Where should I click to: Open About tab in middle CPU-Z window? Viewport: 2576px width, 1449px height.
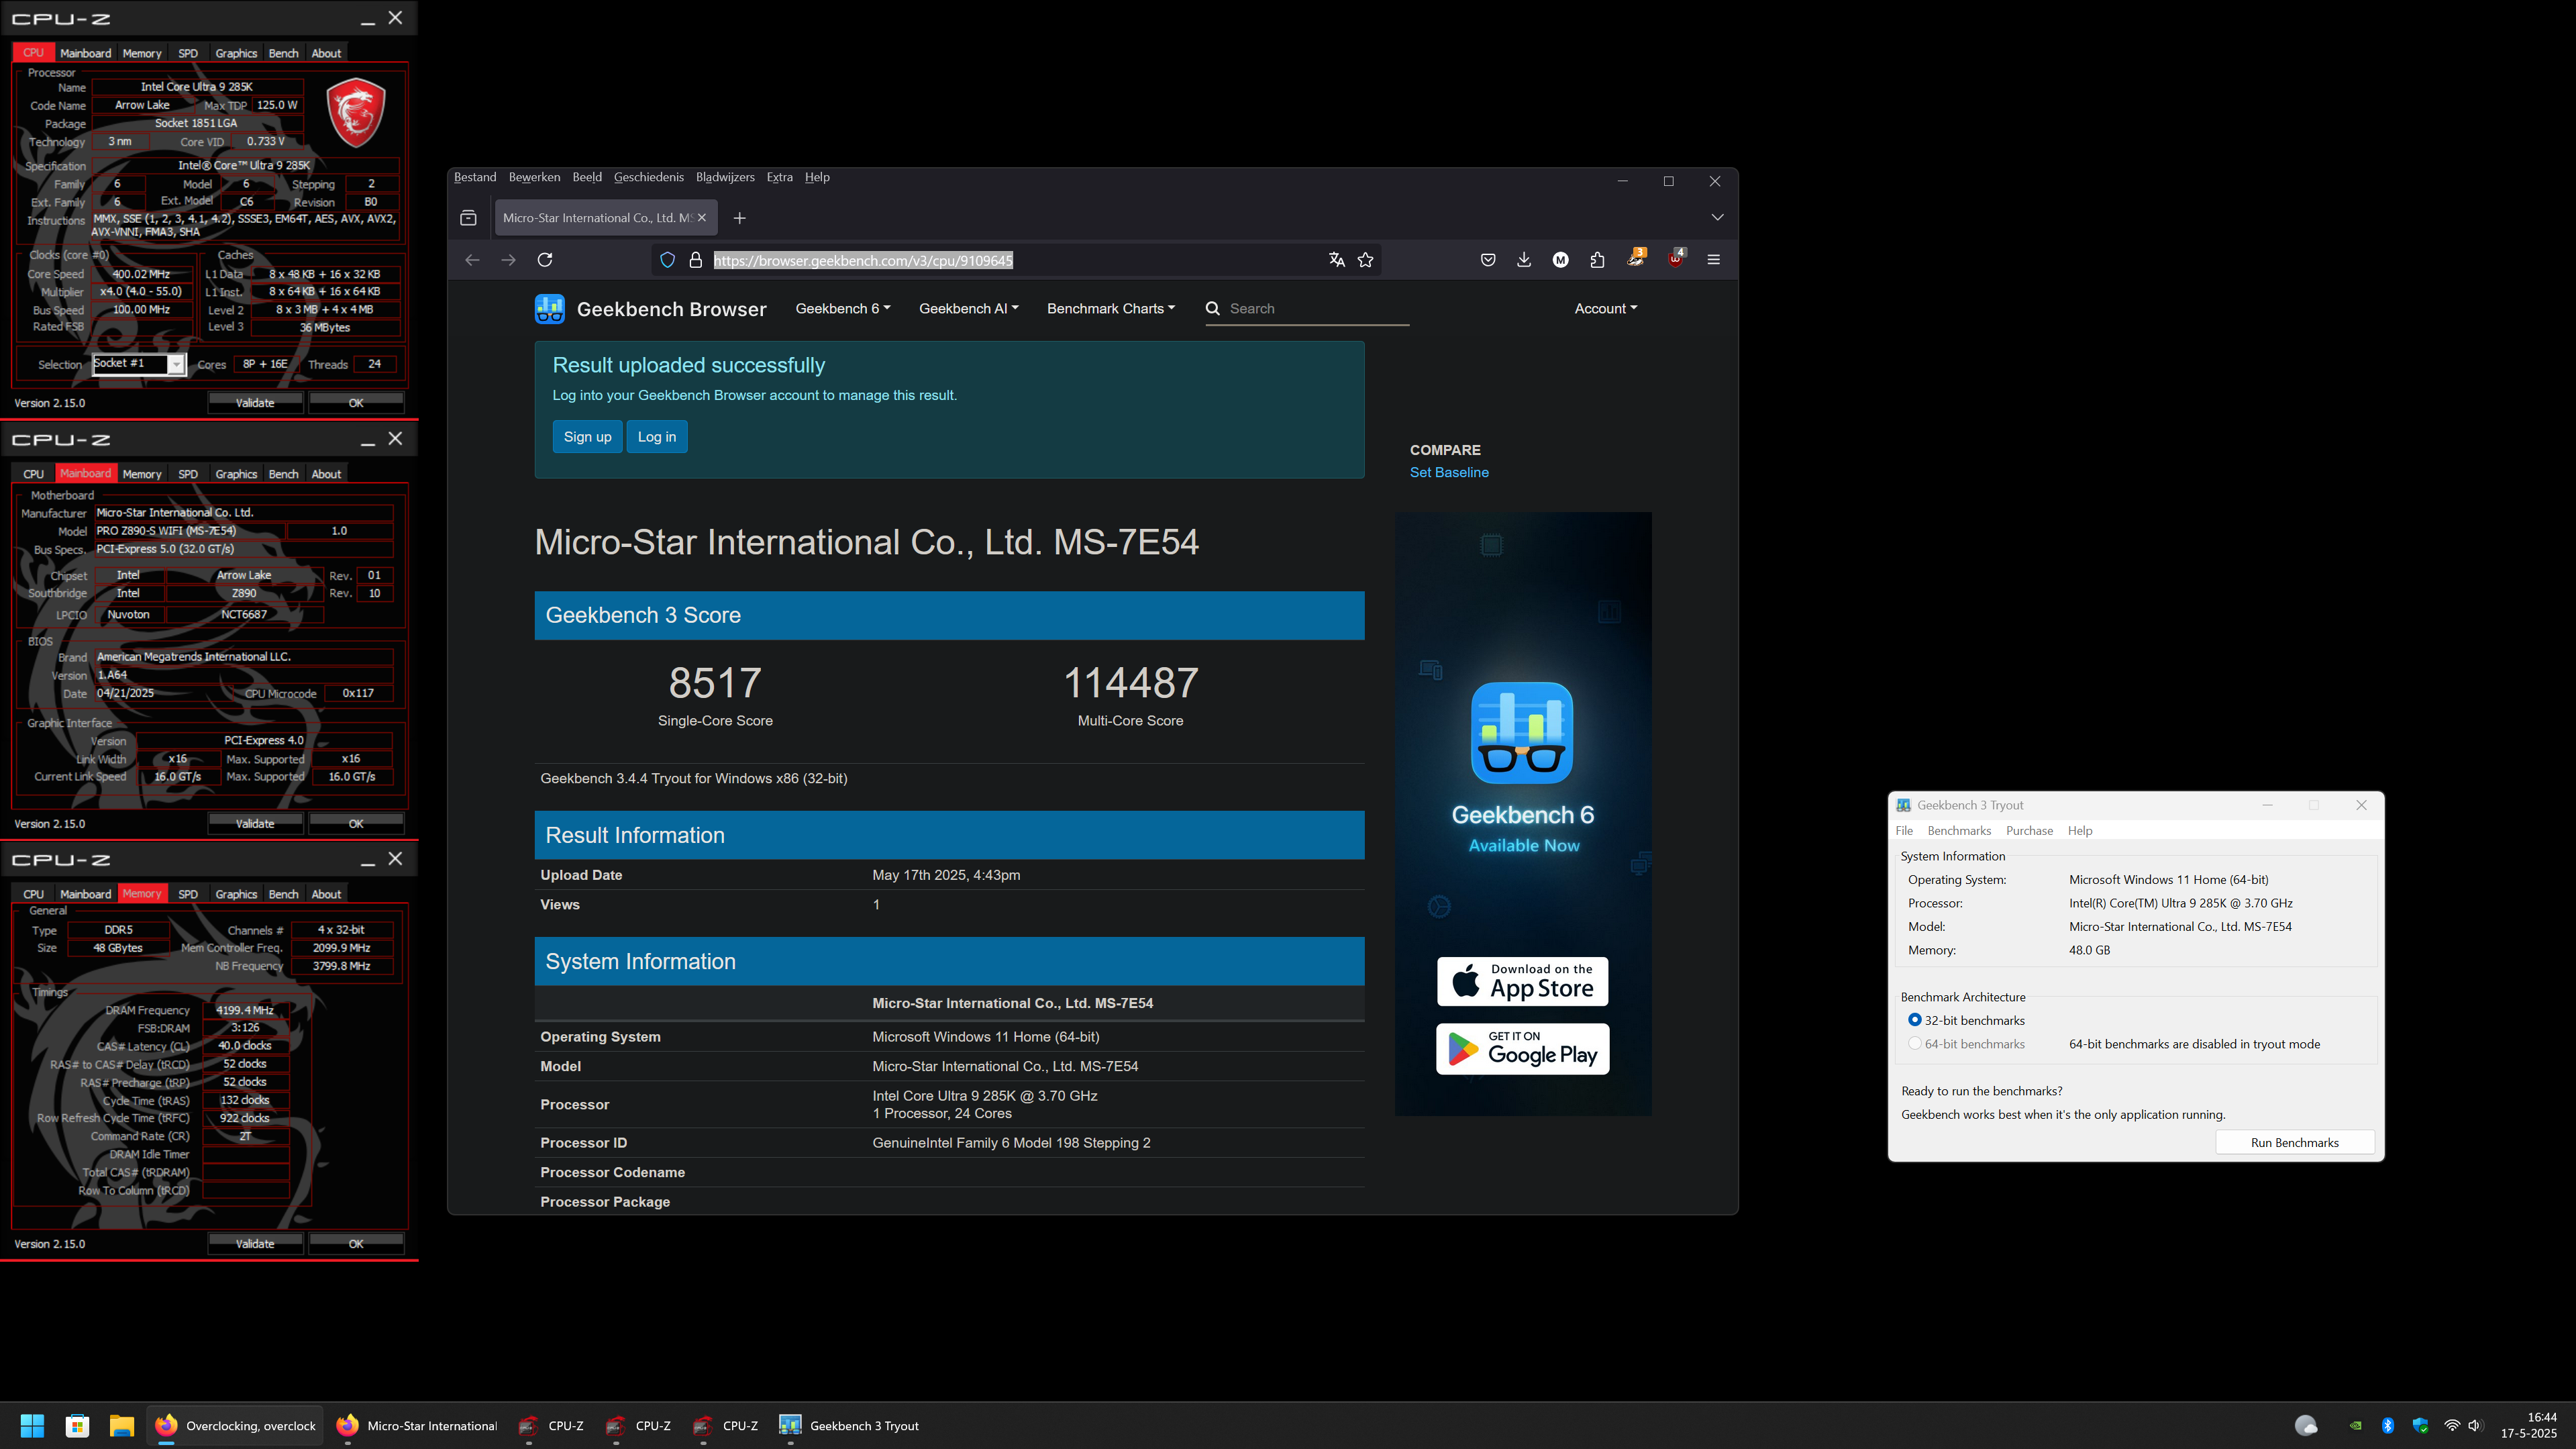[x=326, y=474]
